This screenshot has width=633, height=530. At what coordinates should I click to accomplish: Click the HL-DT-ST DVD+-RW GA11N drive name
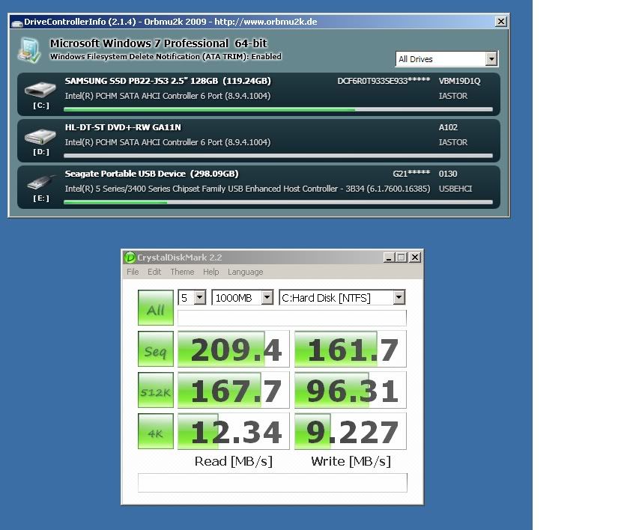coord(123,127)
